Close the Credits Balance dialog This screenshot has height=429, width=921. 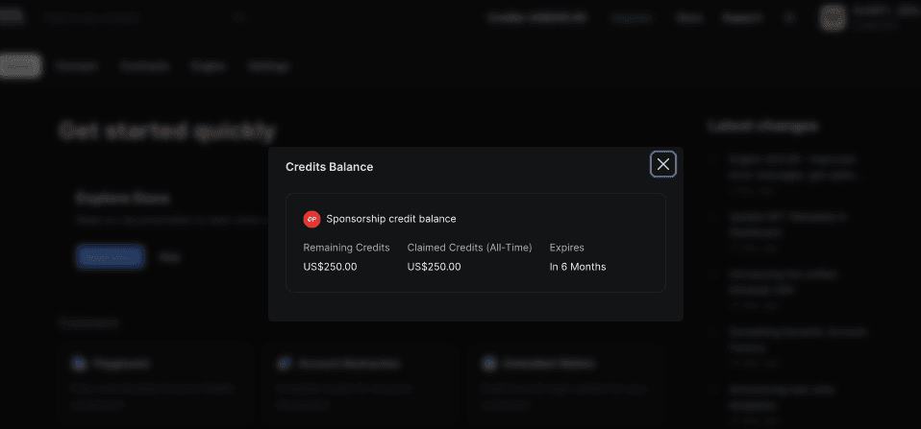(x=663, y=164)
